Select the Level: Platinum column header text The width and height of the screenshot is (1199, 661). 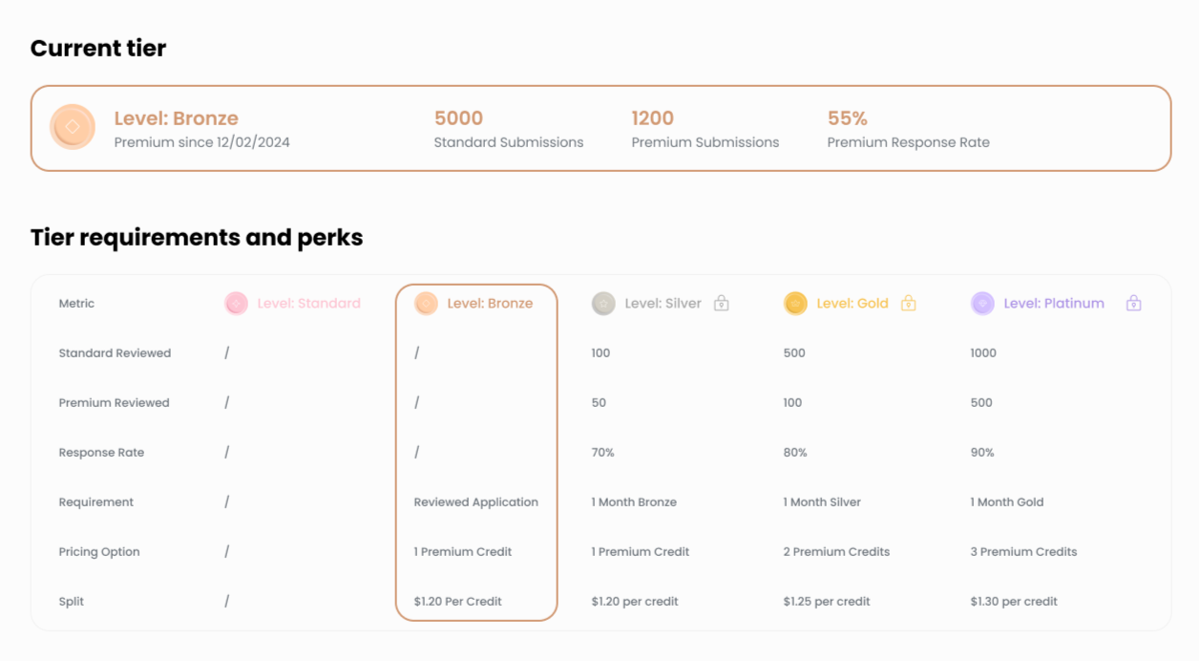[x=1053, y=304]
